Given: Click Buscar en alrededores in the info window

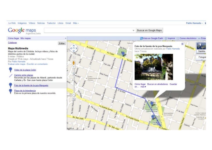Looking at the screenshot, I should click(158, 84).
